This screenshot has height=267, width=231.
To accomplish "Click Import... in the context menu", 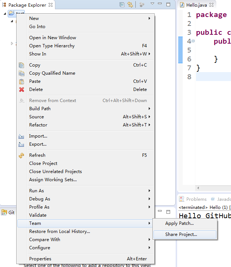I will pyautogui.click(x=38, y=136).
